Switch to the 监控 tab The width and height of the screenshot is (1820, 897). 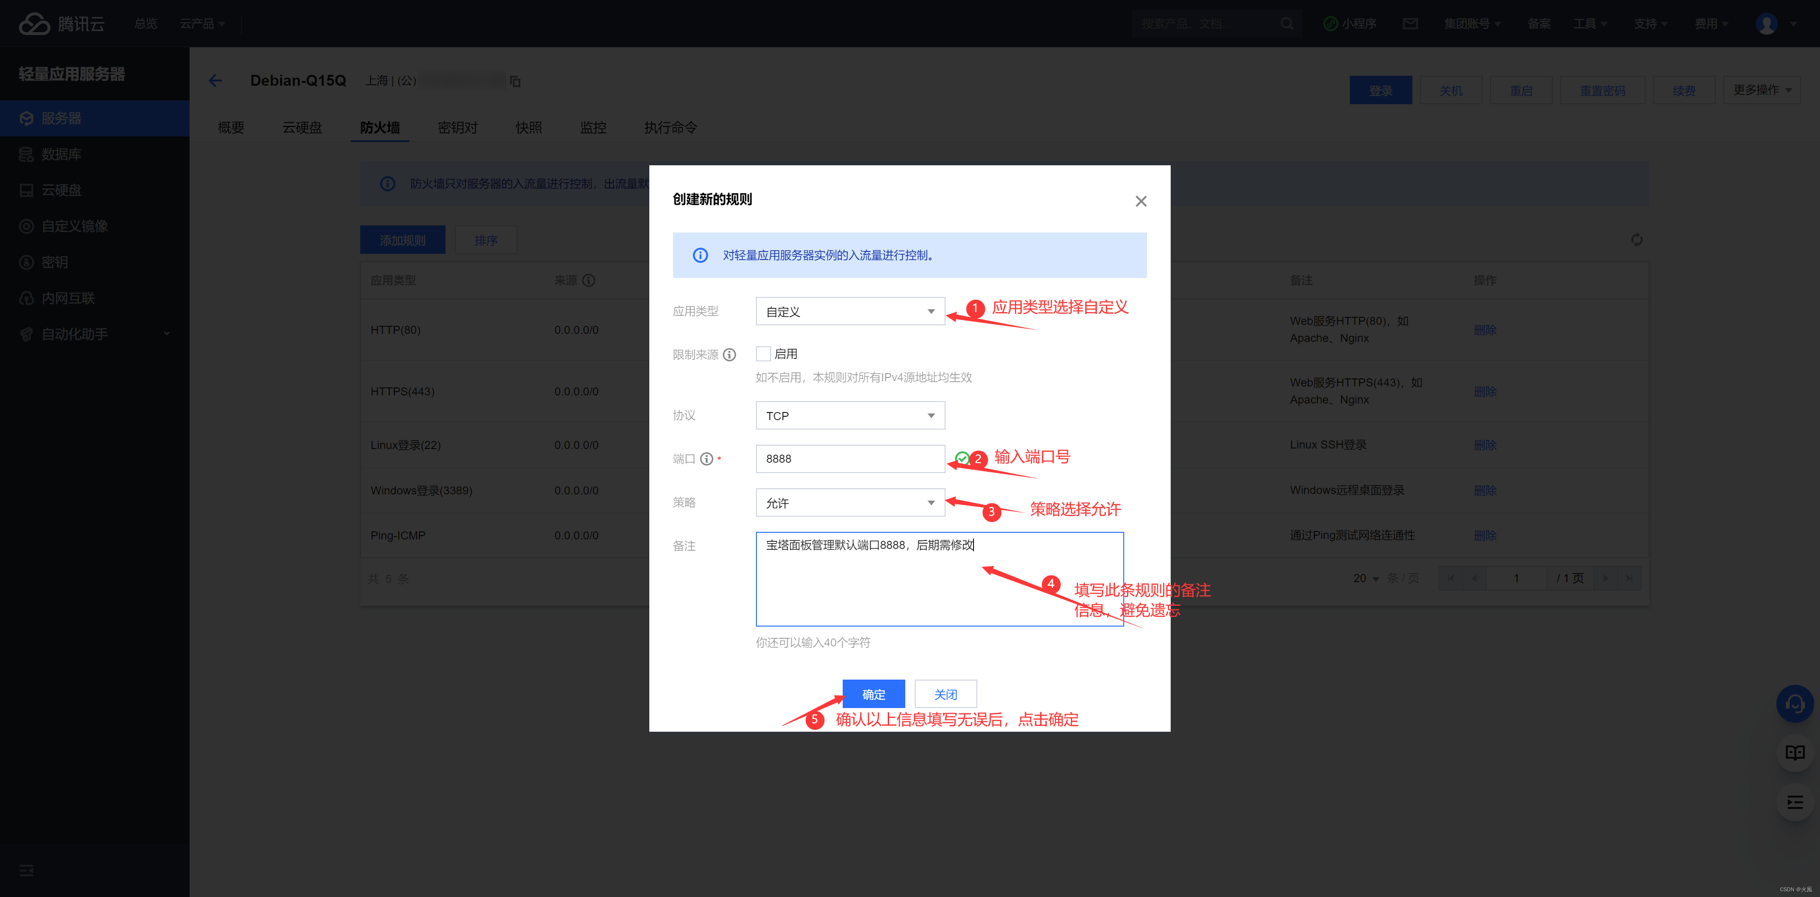click(593, 127)
